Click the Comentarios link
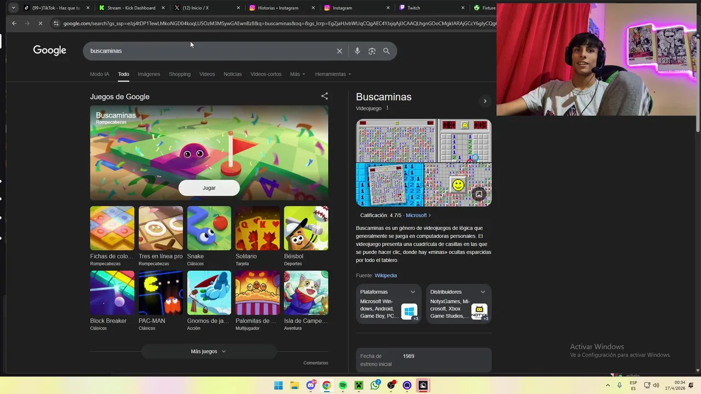This screenshot has width=701, height=394. click(316, 363)
